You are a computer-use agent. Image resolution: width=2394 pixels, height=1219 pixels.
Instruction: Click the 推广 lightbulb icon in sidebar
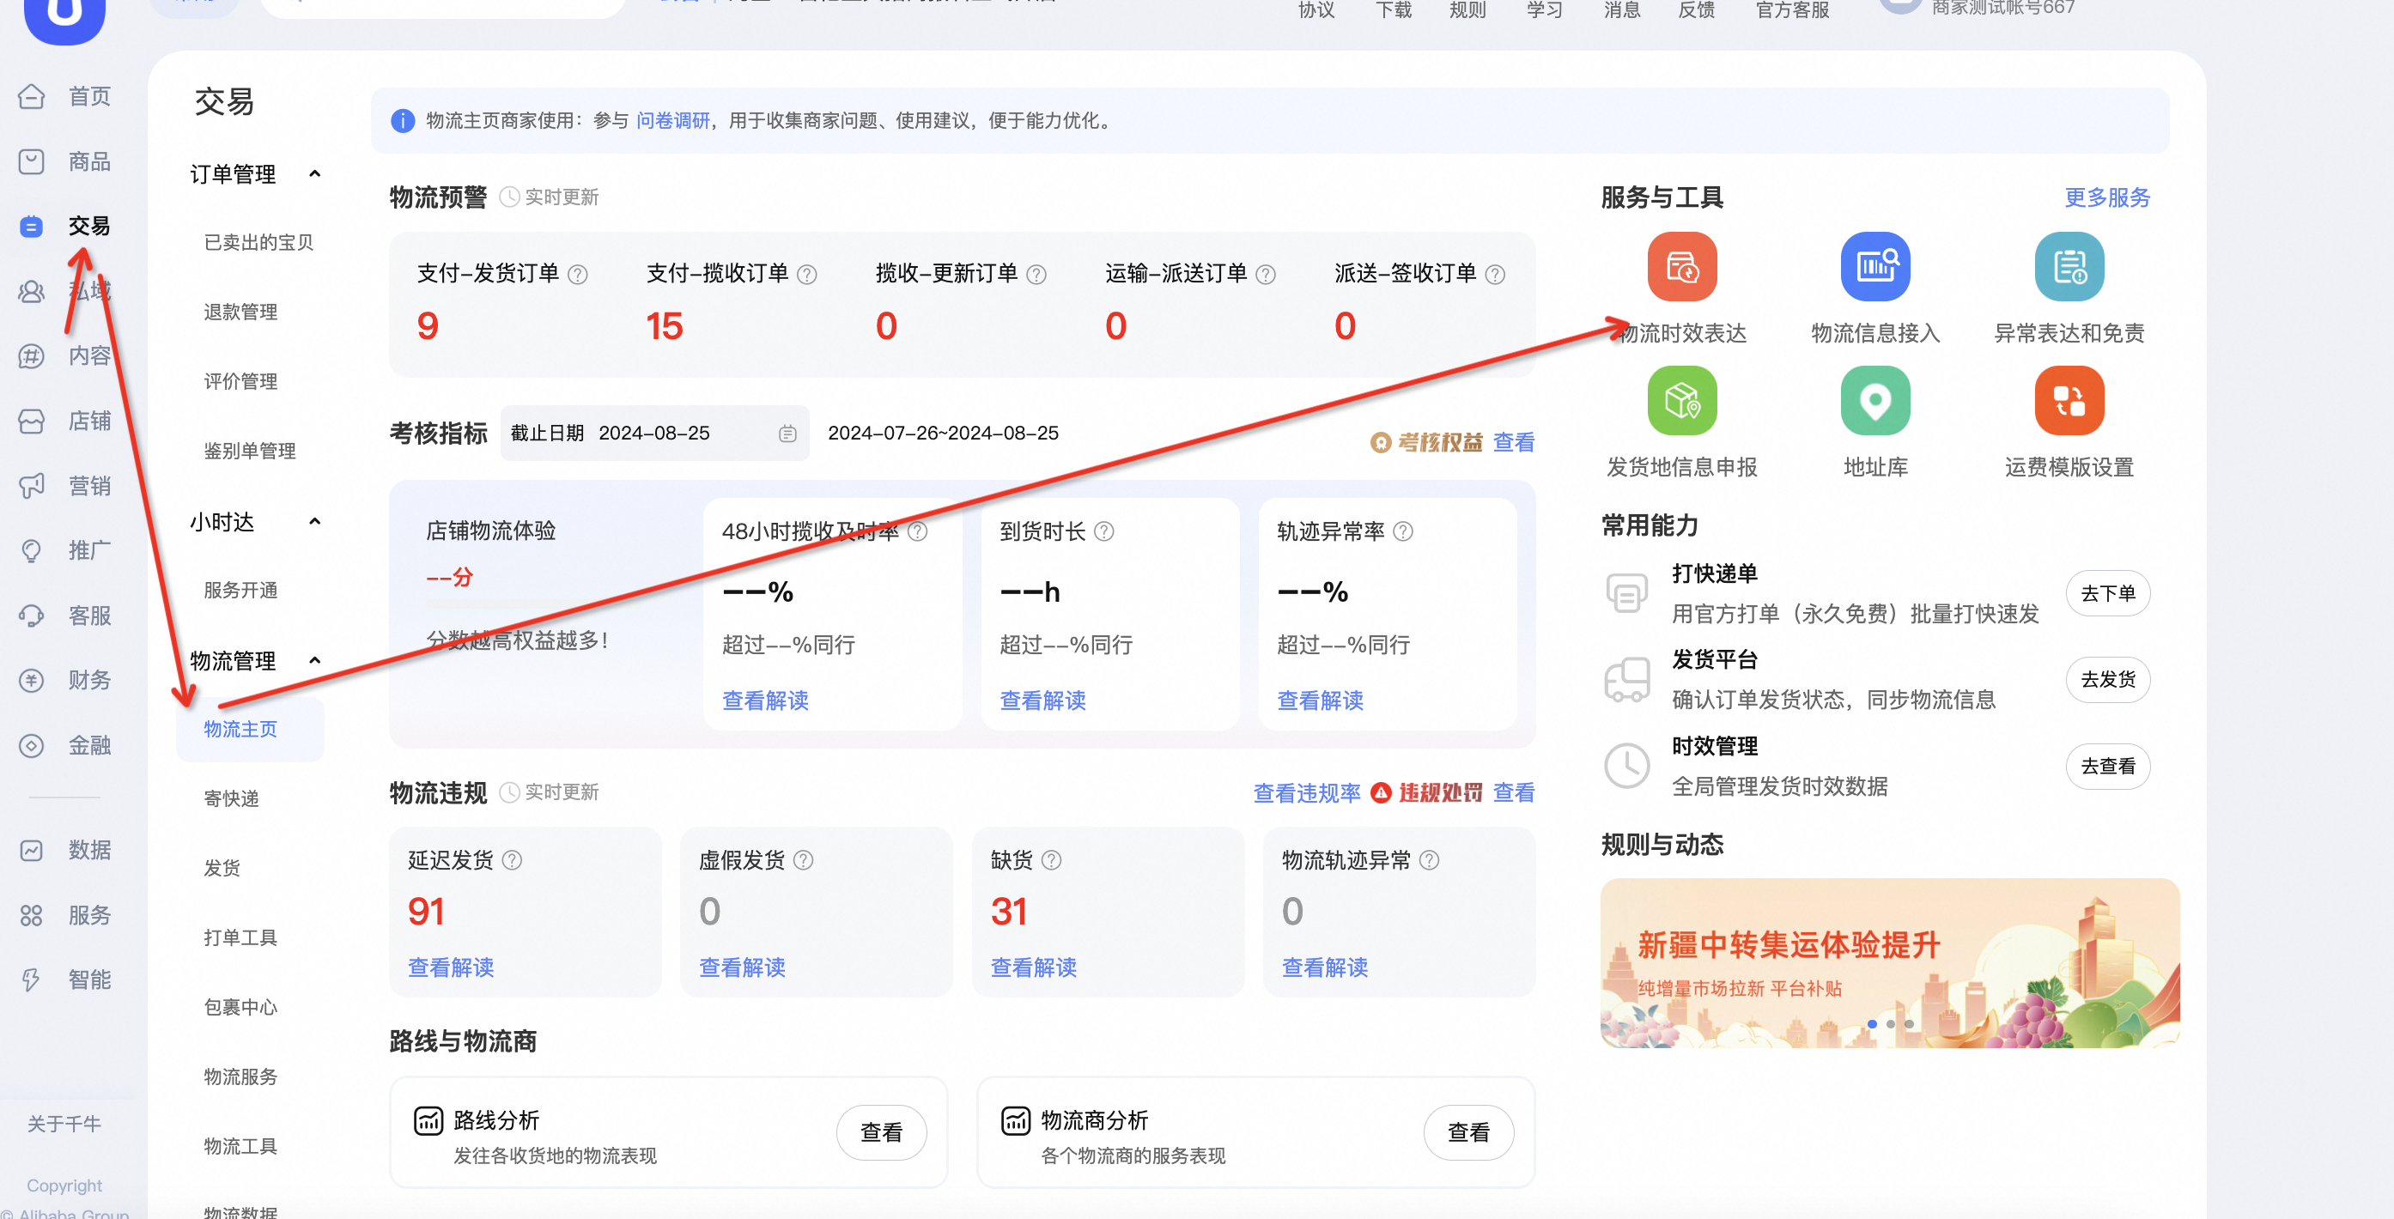[32, 551]
